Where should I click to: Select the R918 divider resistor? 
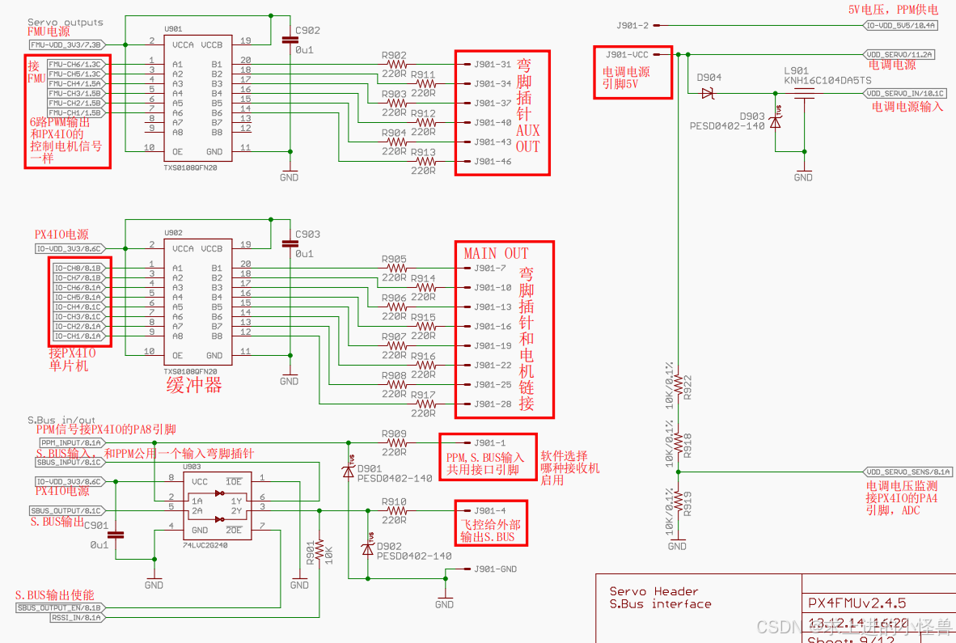[678, 444]
